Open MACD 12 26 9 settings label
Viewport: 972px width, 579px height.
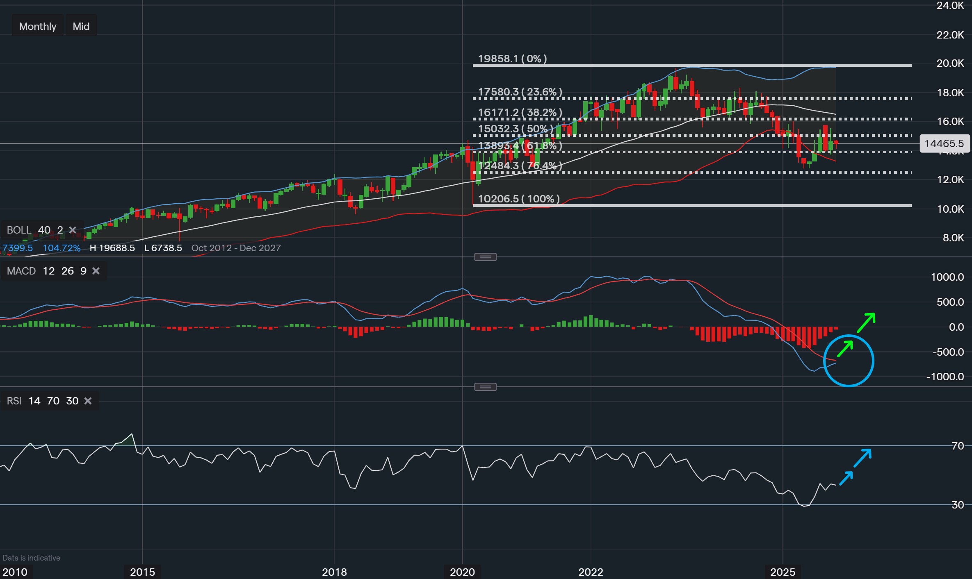46,271
